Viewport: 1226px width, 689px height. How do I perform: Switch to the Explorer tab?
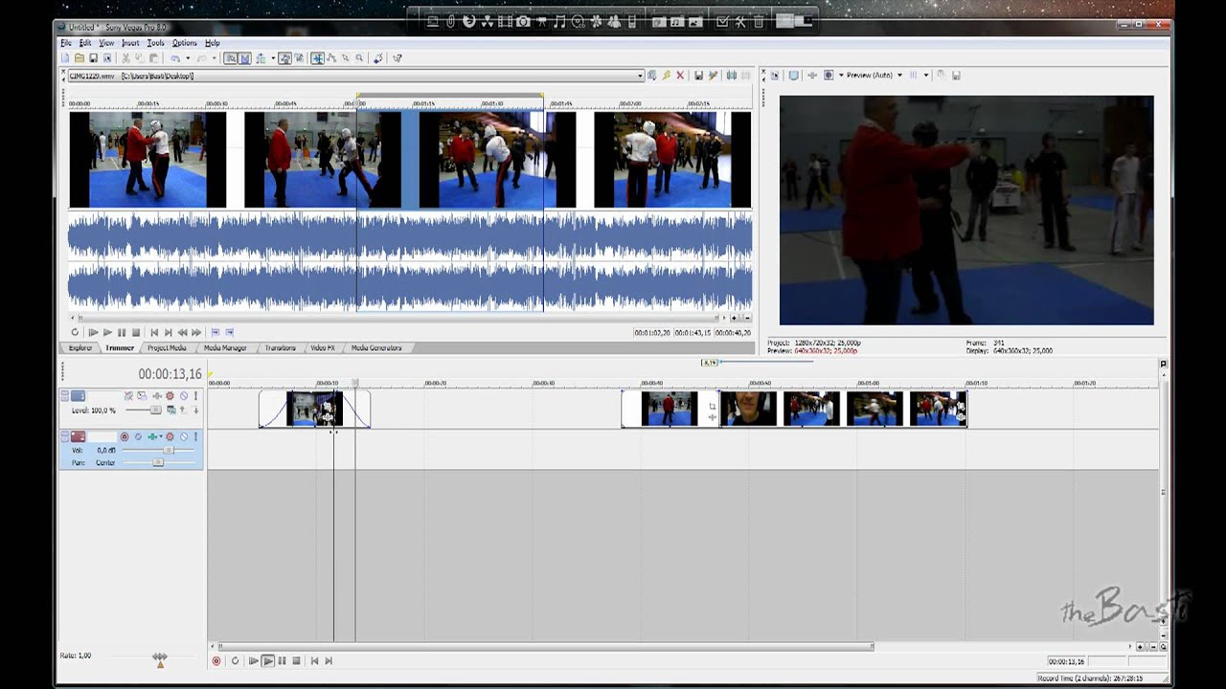[x=80, y=347]
